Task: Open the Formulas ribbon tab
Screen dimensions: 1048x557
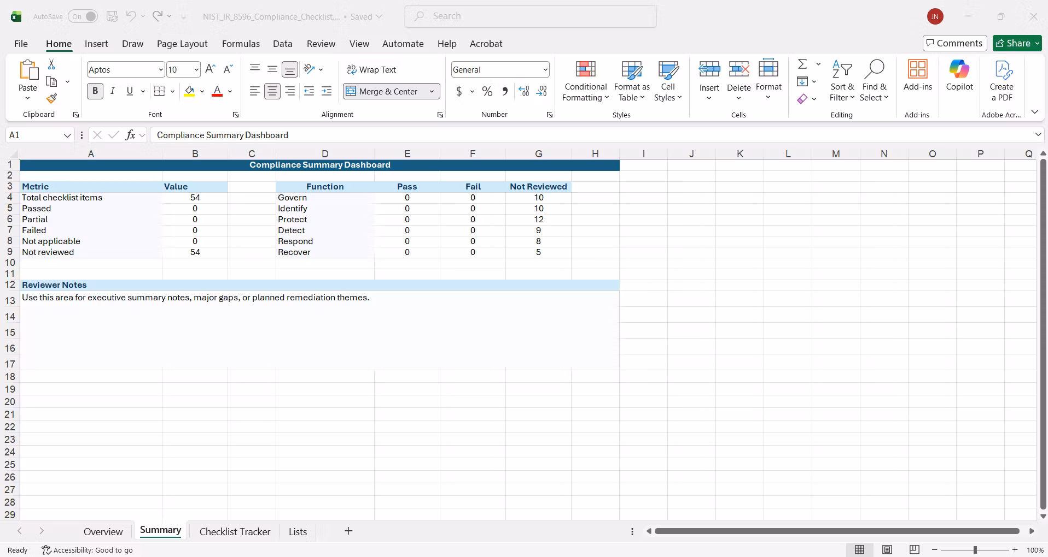Action: click(241, 44)
